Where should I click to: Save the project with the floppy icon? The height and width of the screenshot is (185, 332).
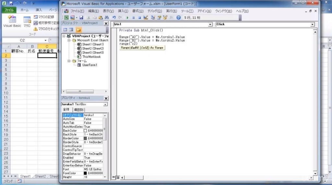point(81,17)
